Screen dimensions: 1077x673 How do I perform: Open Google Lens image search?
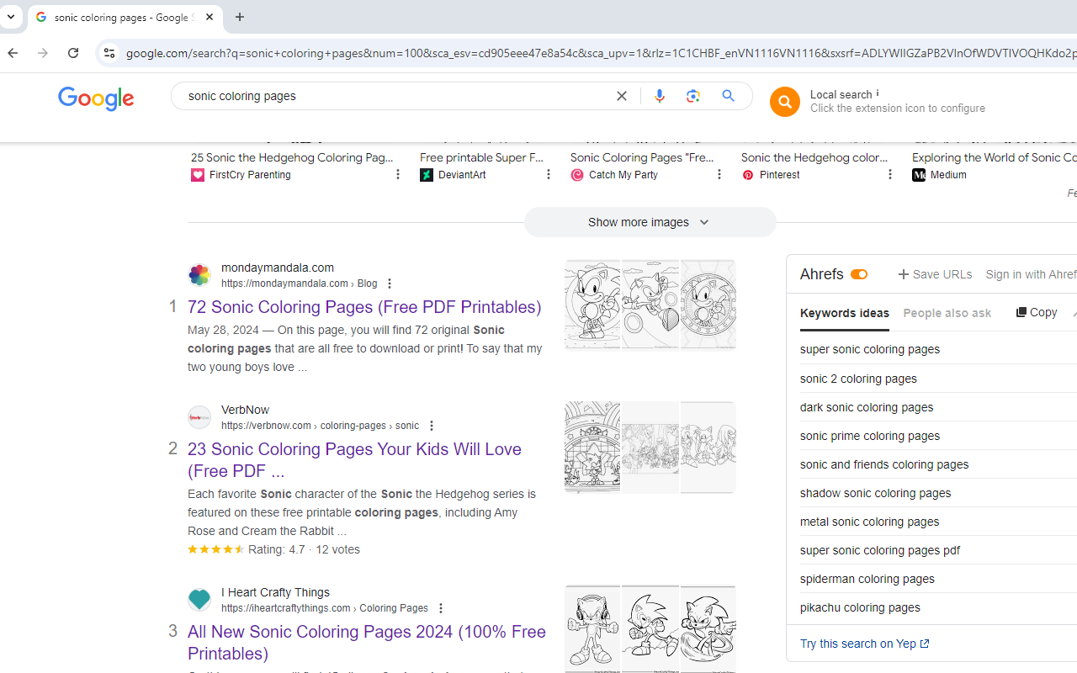[x=693, y=95]
